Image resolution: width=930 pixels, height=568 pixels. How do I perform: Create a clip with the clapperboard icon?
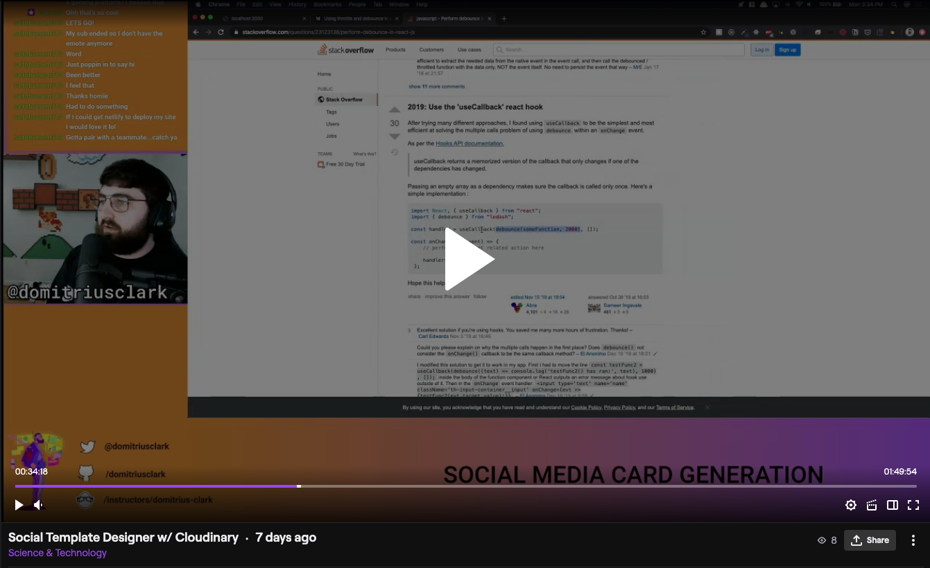pos(872,505)
